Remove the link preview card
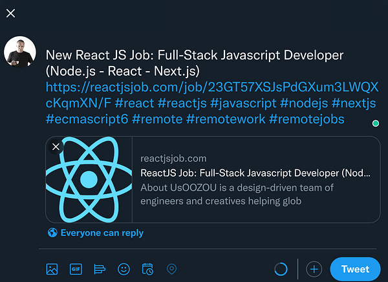Image resolution: width=388 pixels, height=282 pixels. [56, 147]
